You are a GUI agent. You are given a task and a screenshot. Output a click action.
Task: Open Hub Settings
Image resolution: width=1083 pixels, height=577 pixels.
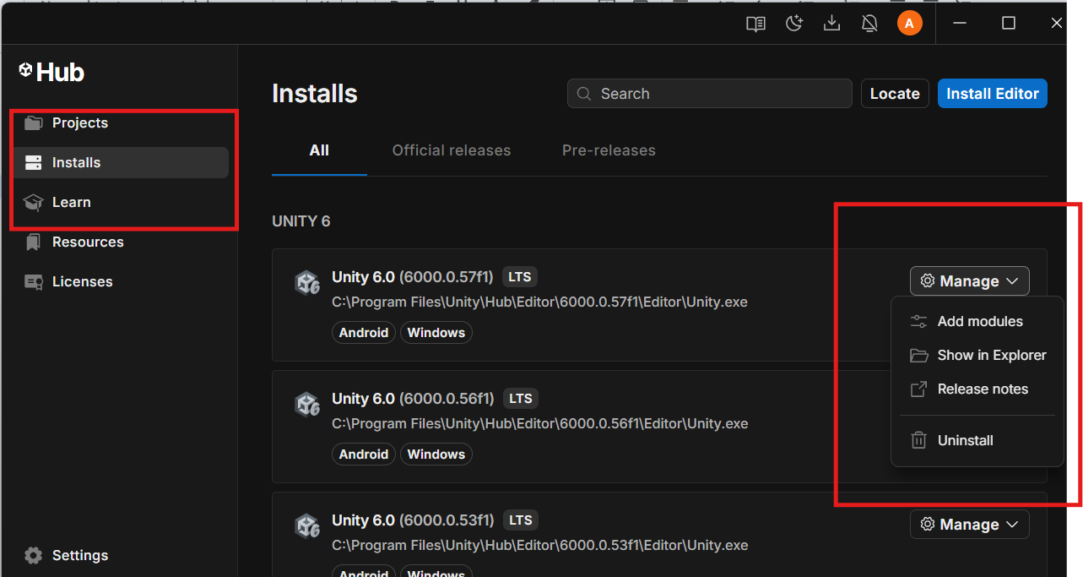(x=120, y=556)
